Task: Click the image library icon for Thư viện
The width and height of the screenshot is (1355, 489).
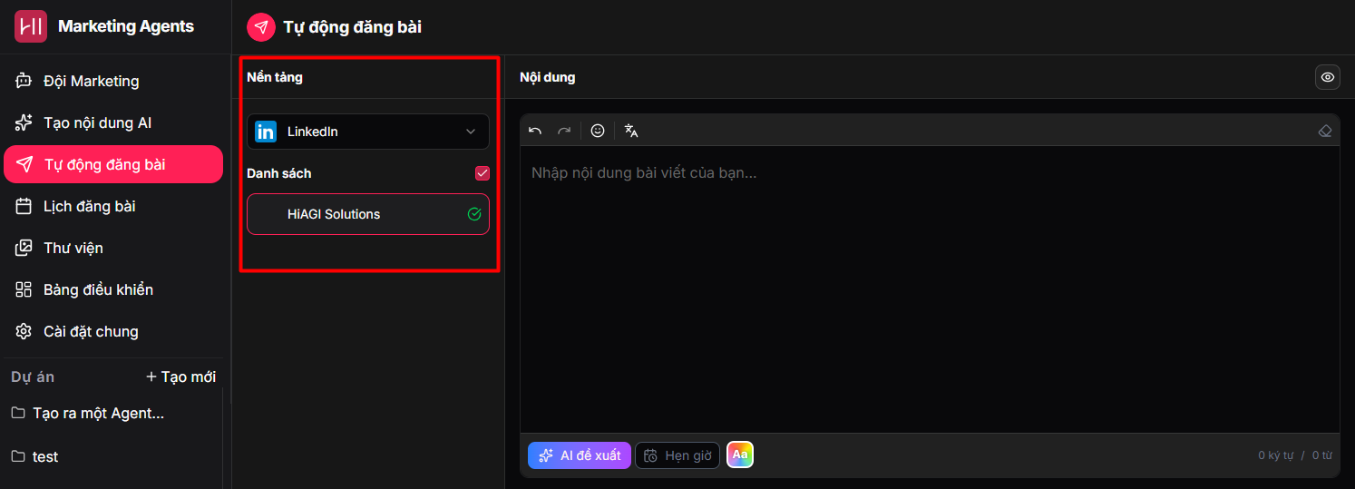Action: point(24,248)
